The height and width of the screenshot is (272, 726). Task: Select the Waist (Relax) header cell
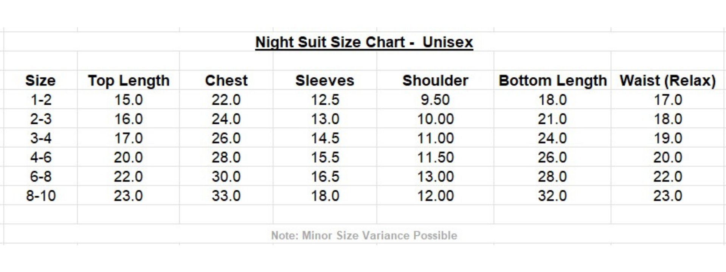(668, 80)
